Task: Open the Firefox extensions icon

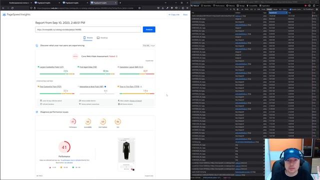Action: point(183,8)
